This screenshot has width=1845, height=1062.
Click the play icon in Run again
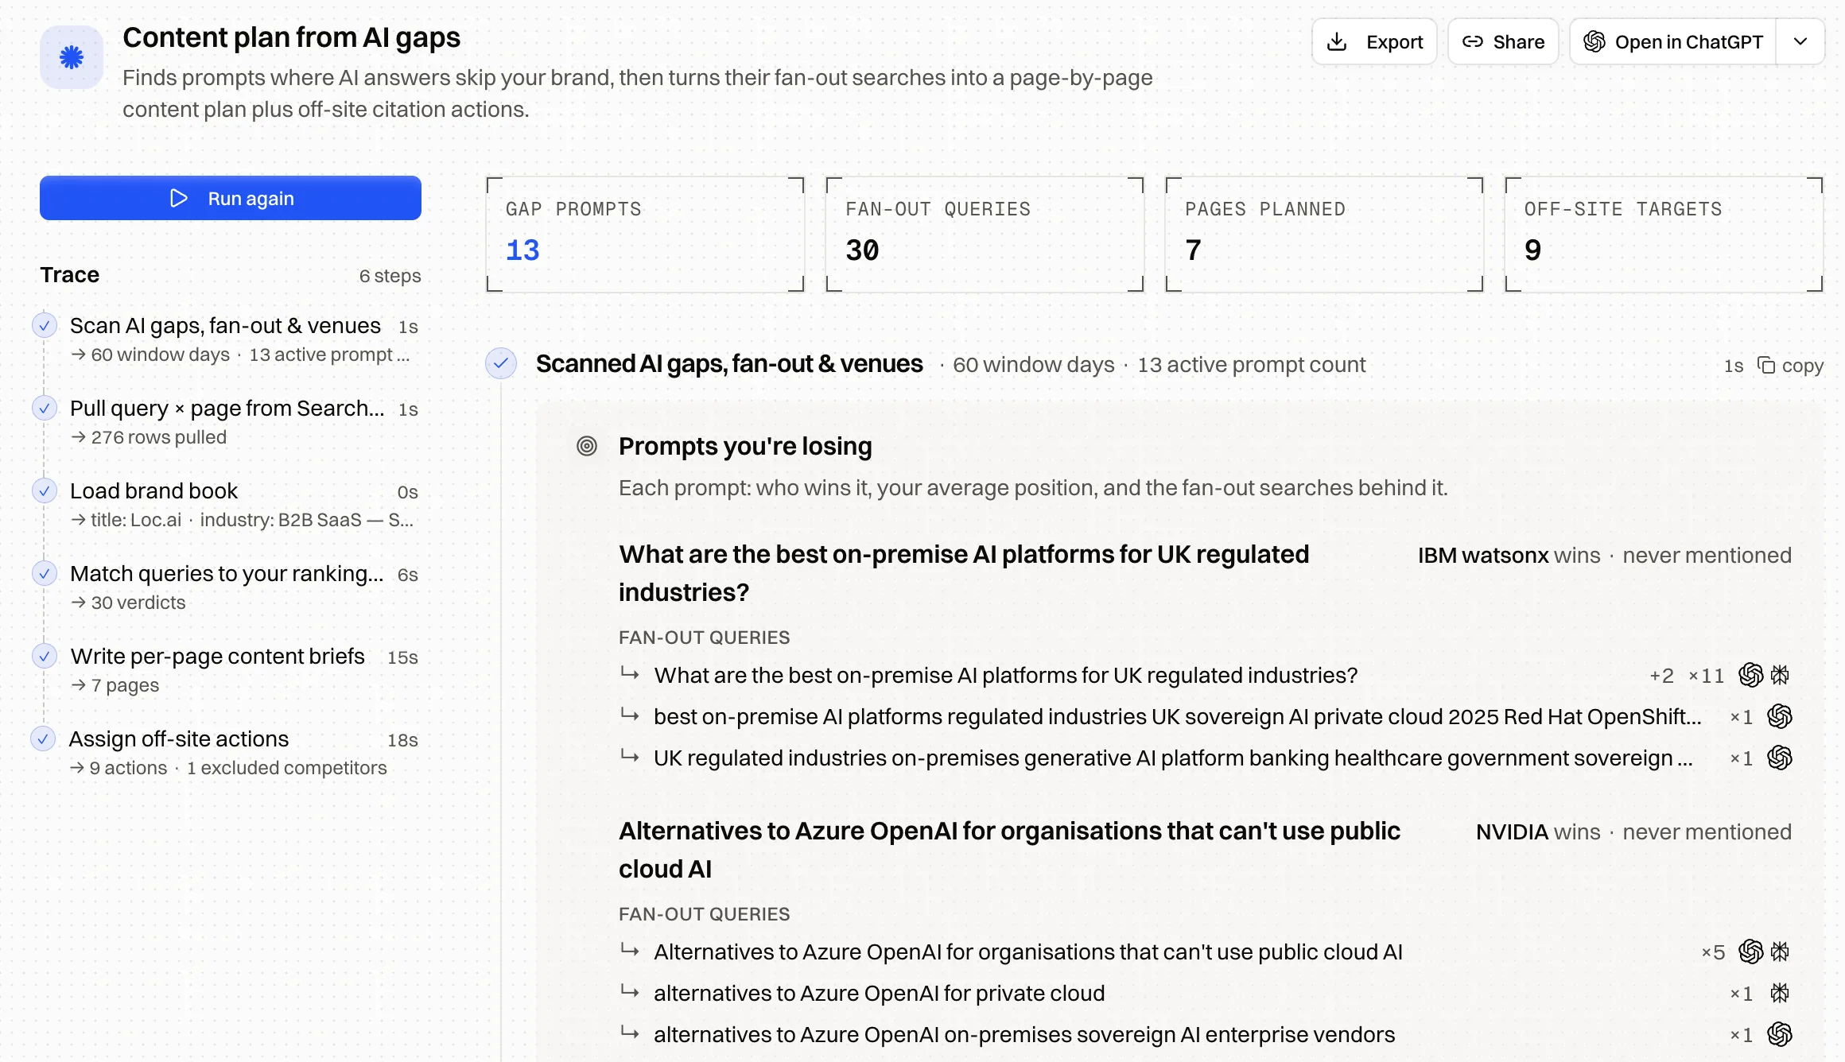click(179, 198)
